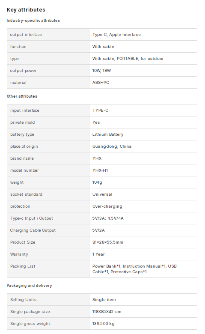Viewport: 205px width, 334px height.
Task: Select the TYPE-C input interface value
Action: pyautogui.click(x=100, y=110)
